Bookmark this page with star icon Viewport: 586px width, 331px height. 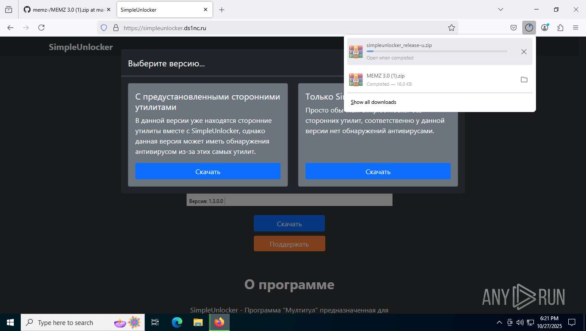click(x=452, y=28)
